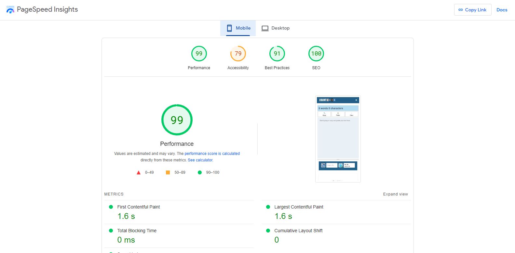Click the First Contentful Paint status dot
This screenshot has height=253, width=515.
[x=111, y=207]
